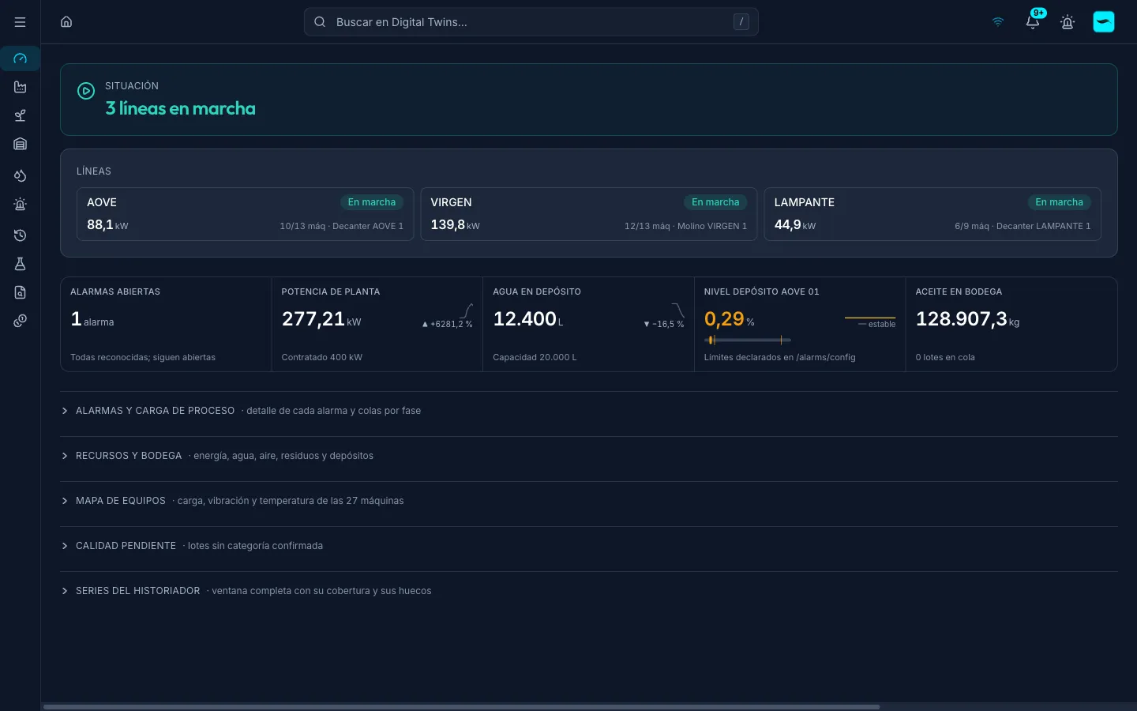Viewport: 1137px width, 711px height.
Task: Open the LAMPANTE line card
Action: (932, 214)
